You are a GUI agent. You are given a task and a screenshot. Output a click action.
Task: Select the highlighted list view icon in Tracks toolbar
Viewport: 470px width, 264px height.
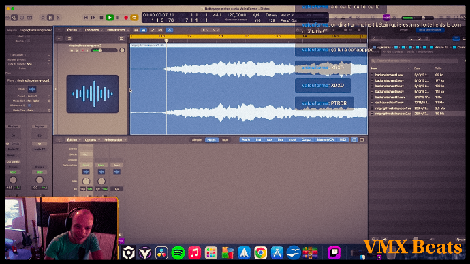pyautogui.click(x=143, y=30)
